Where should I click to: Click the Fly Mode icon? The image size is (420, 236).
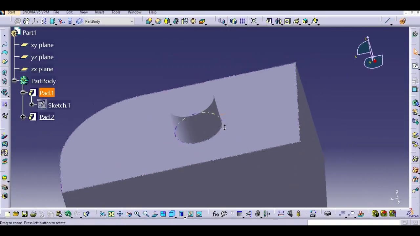pos(102,214)
